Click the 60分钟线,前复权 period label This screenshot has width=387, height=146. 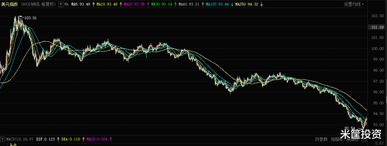(x=38, y=4)
